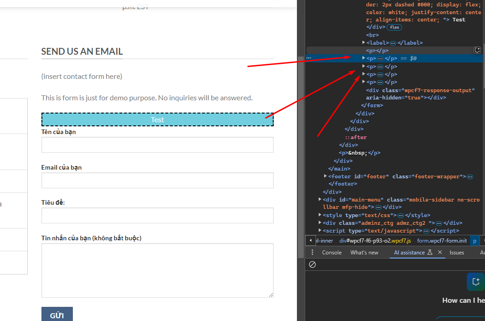Image resolution: width=485 pixels, height=321 pixels.
Task: Expand the script type="text/javascript" element
Action: coord(320,230)
